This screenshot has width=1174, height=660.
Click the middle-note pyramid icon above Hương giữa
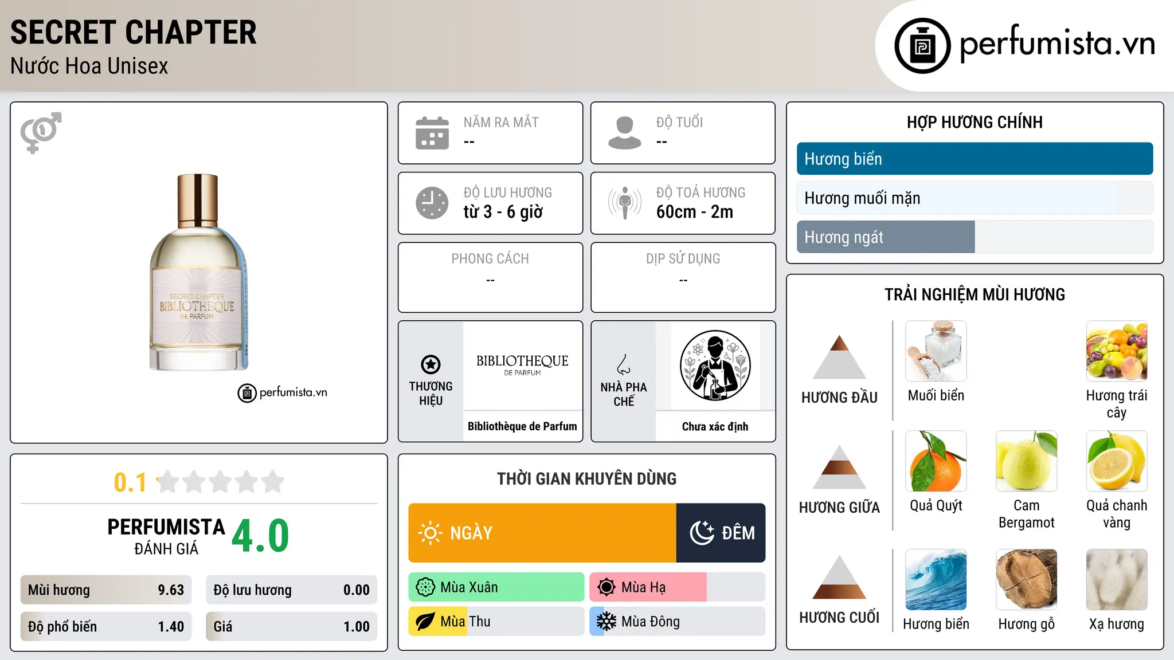pyautogui.click(x=839, y=467)
